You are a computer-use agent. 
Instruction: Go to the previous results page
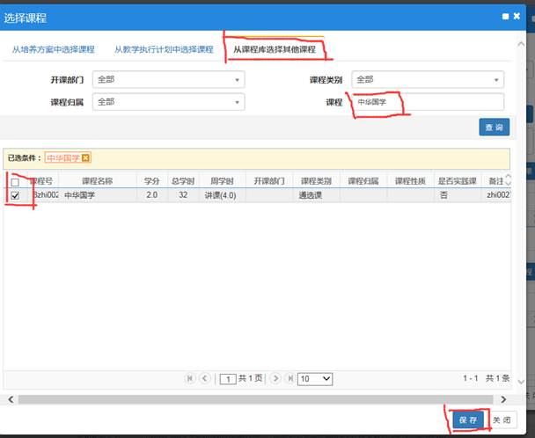pyautogui.click(x=205, y=378)
